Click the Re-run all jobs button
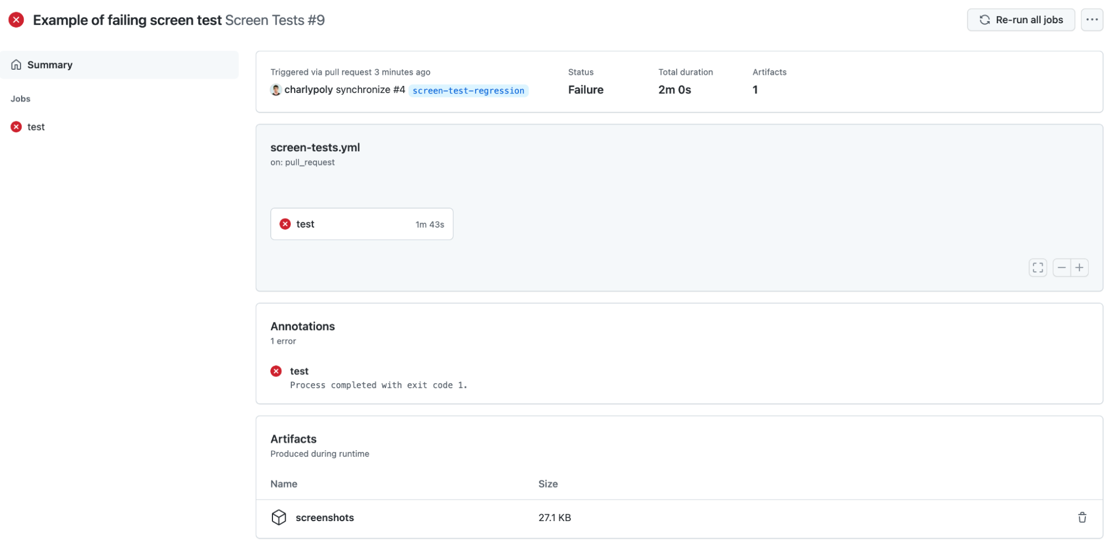The image size is (1107, 556). tap(1021, 19)
